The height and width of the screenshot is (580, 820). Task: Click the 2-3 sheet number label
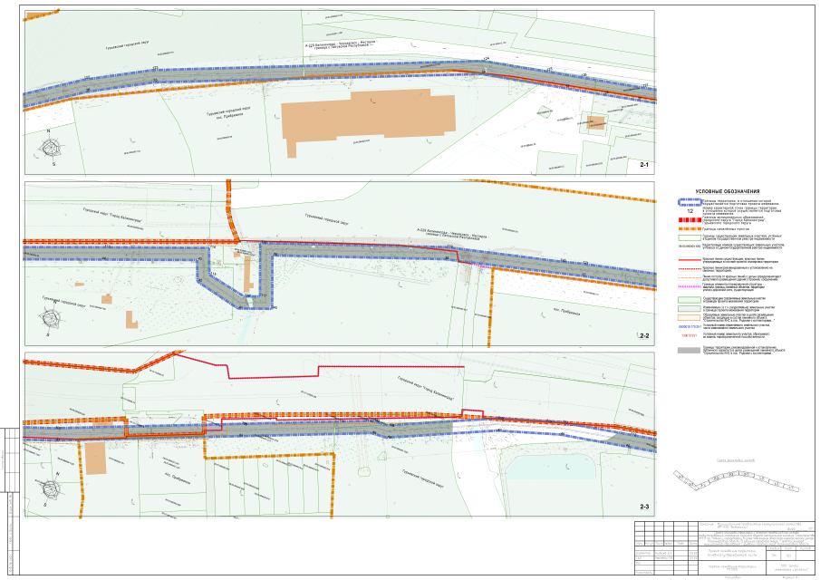click(x=644, y=507)
